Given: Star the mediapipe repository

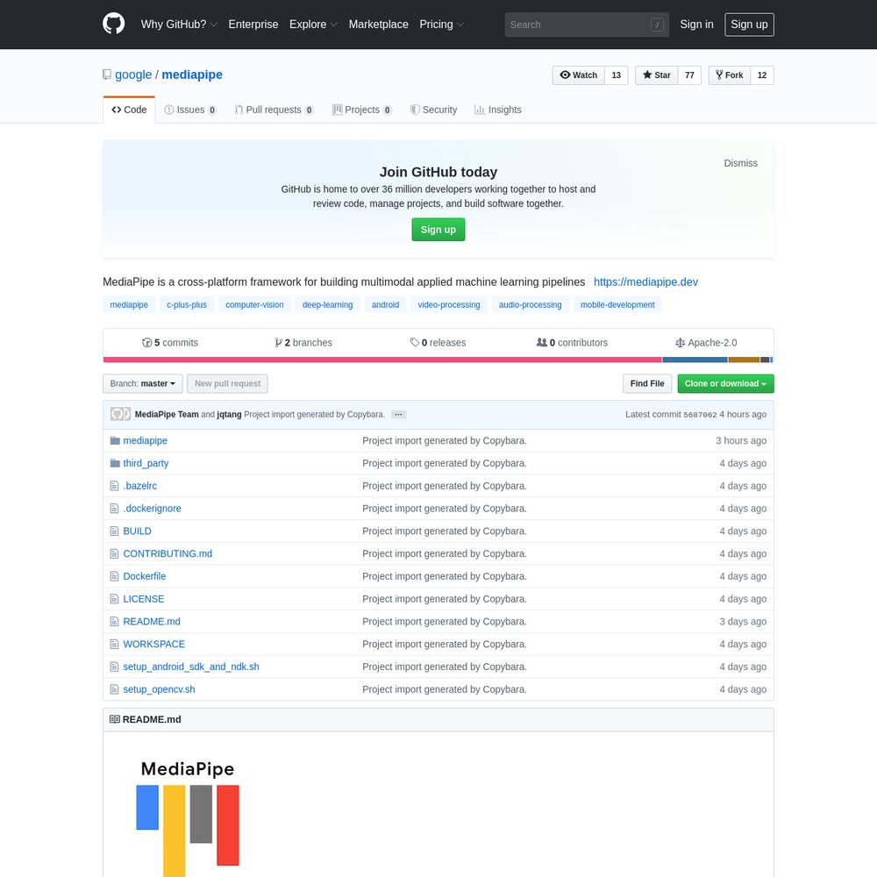Looking at the screenshot, I should 657,75.
